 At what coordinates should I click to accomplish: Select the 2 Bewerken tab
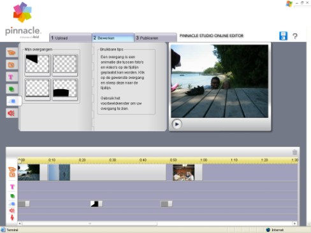click(x=113, y=38)
